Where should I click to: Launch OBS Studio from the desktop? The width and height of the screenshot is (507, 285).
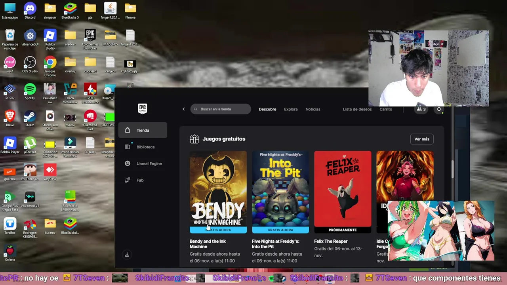(x=30, y=65)
